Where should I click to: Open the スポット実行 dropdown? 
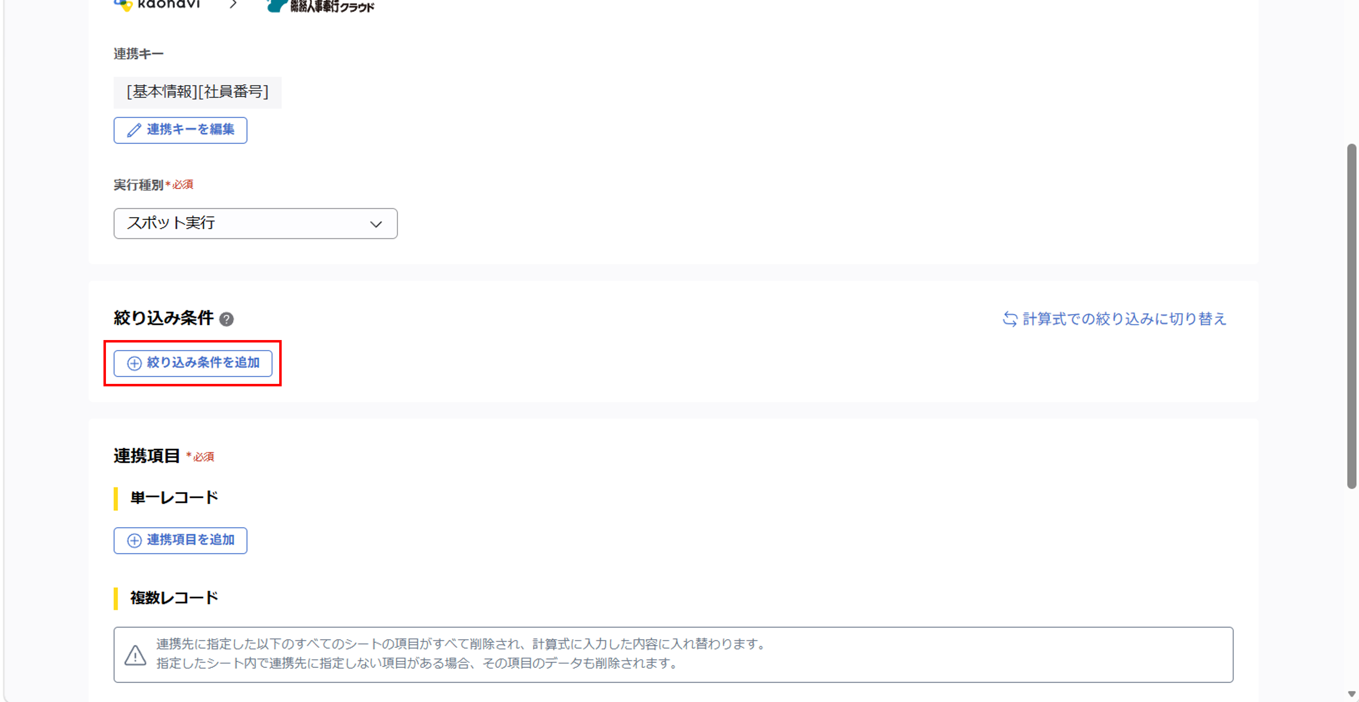coord(255,224)
